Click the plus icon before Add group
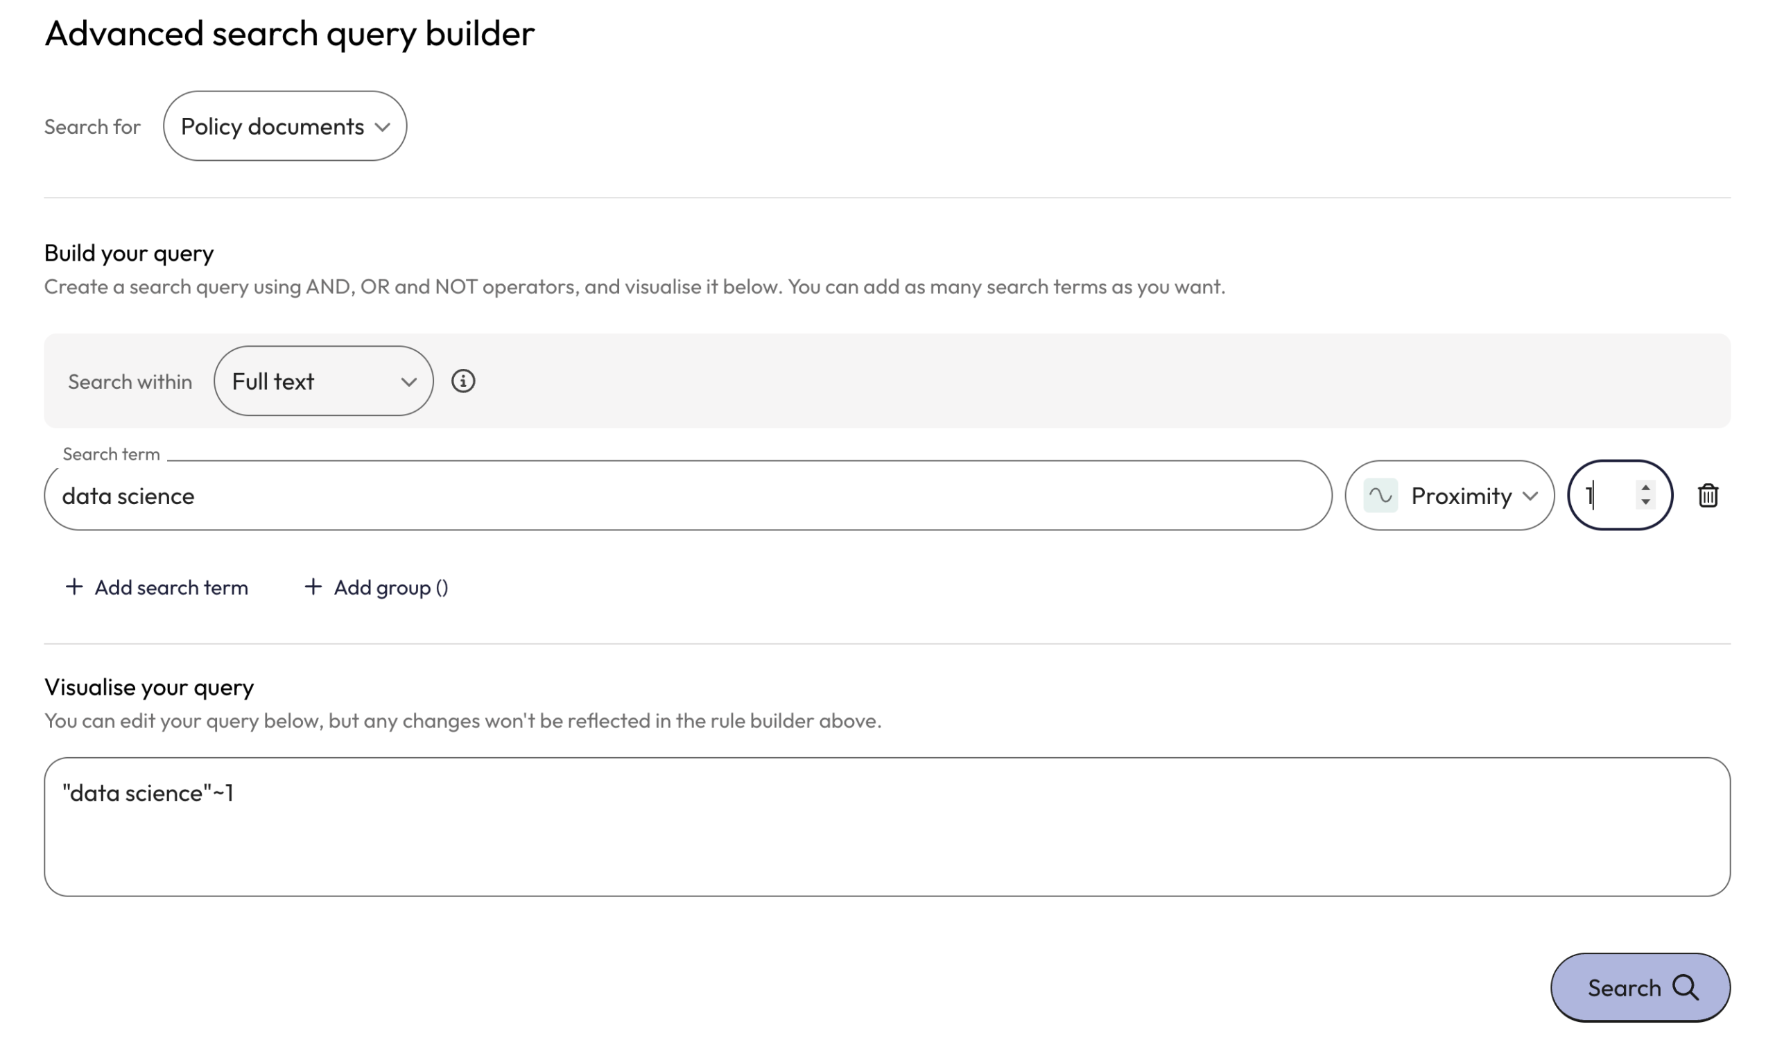 [x=313, y=587]
